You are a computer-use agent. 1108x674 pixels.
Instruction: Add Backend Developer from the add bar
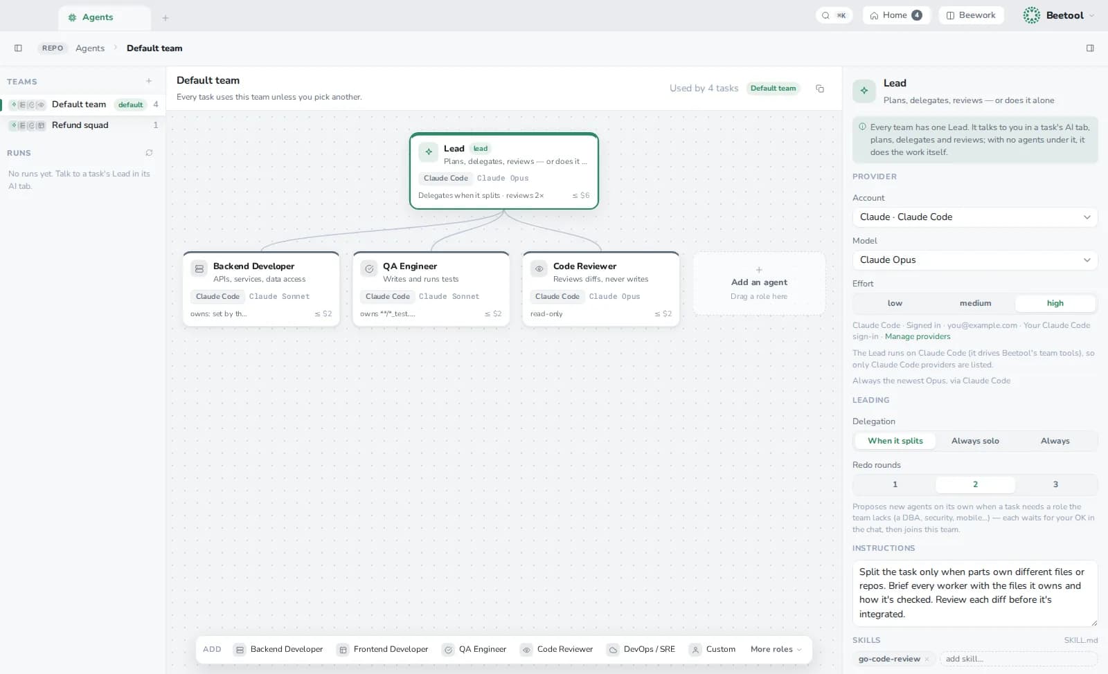[x=279, y=649]
